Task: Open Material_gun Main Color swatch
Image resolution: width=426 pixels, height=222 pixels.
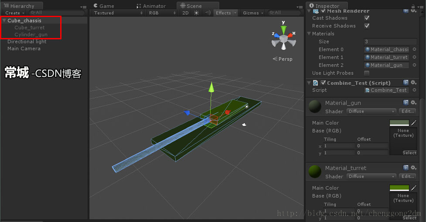Action: [399, 123]
